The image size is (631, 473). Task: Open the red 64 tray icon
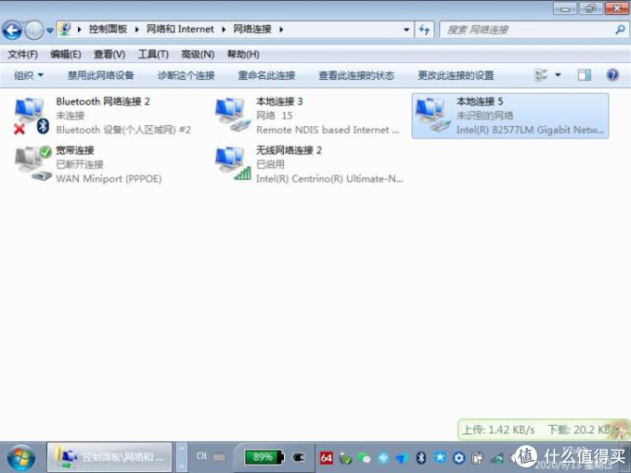coord(326,458)
